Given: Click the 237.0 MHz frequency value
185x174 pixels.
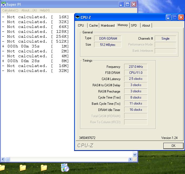Looking at the screenshot, I should (136, 67).
